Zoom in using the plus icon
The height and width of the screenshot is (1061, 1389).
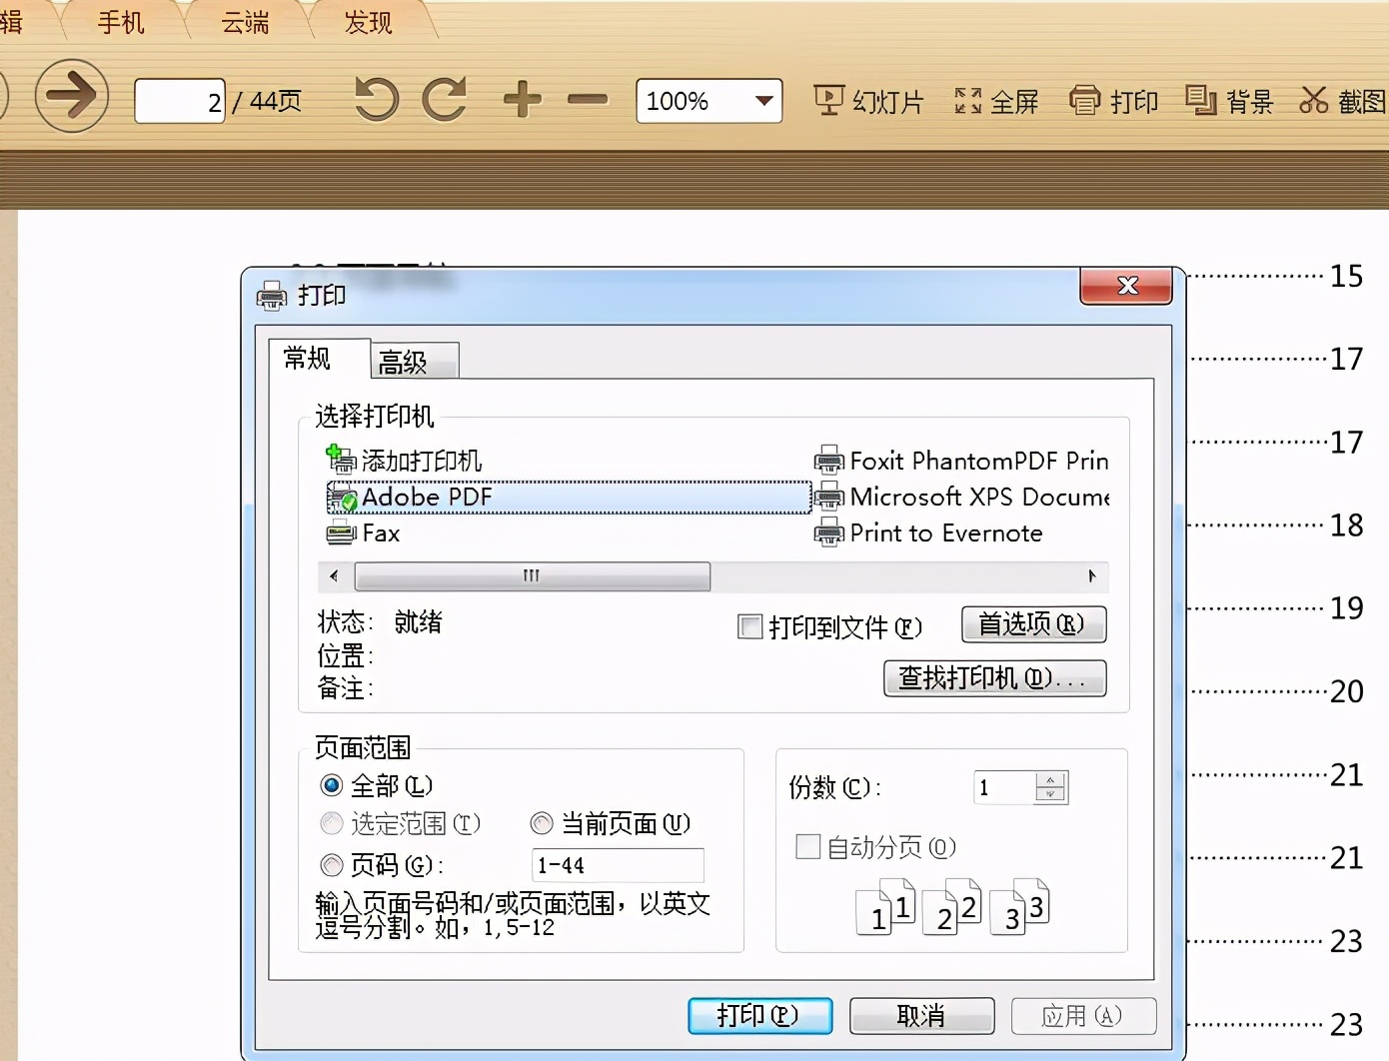[x=521, y=100]
